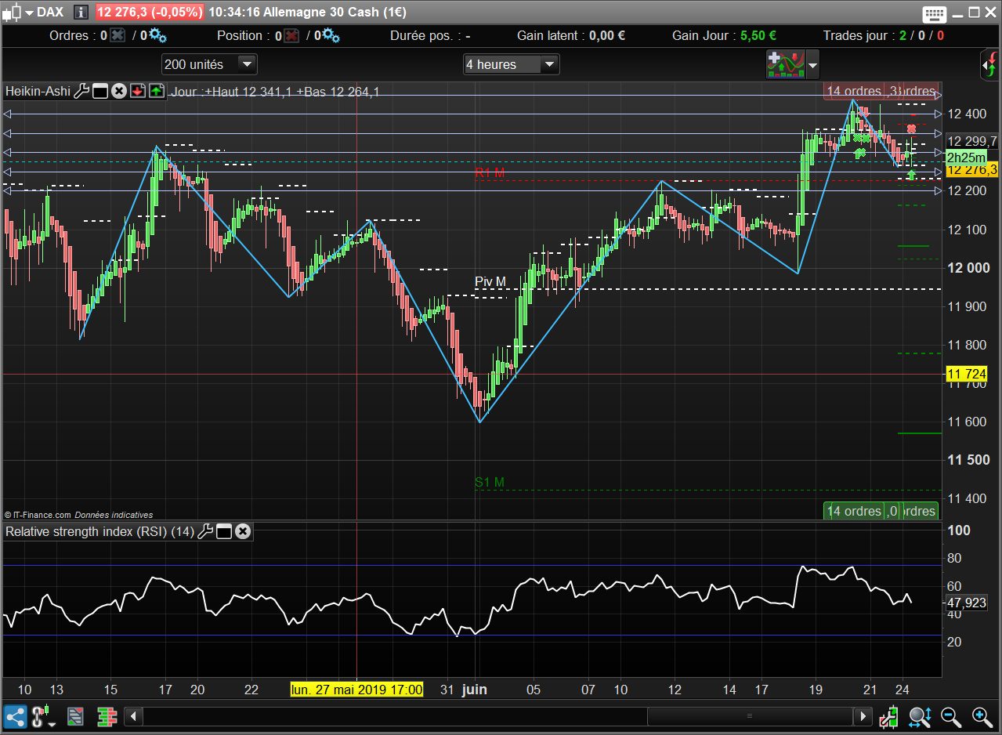Click the Relative strength index (RSI) label
Viewport: 1002px width, 735px height.
[99, 531]
